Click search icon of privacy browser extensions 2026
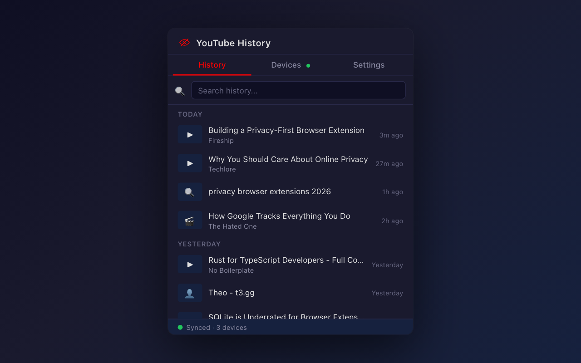The height and width of the screenshot is (363, 581). [190, 192]
